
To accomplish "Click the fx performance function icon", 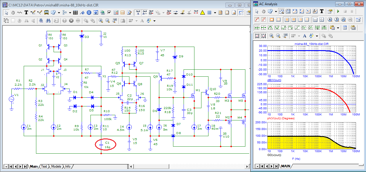I will coord(315,11).
